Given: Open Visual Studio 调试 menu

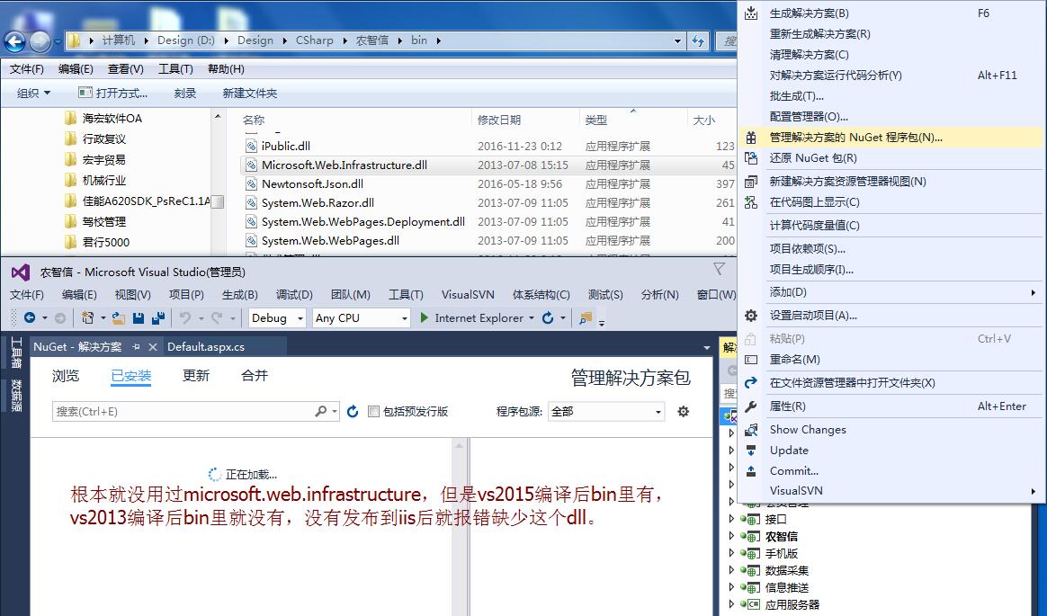Looking at the screenshot, I should point(294,295).
